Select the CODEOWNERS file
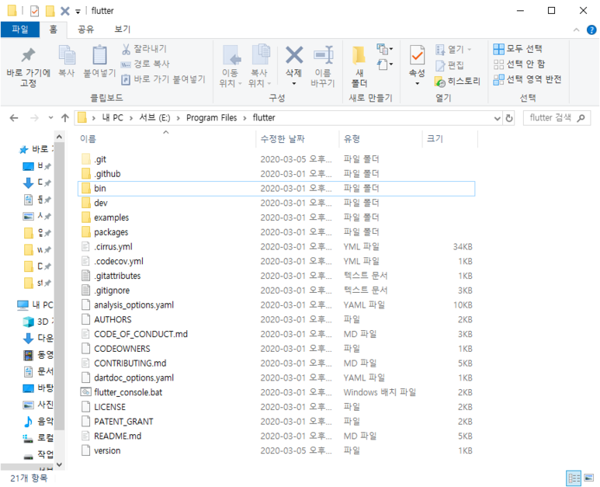 point(276,349)
